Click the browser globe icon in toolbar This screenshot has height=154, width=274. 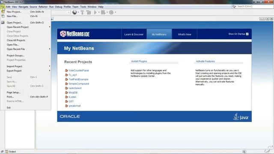click(74, 12)
